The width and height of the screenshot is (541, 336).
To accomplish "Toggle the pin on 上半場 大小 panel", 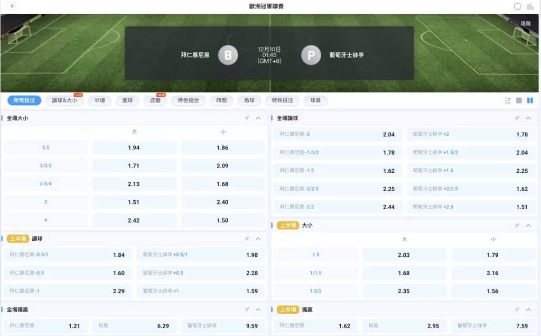I will coord(517,225).
